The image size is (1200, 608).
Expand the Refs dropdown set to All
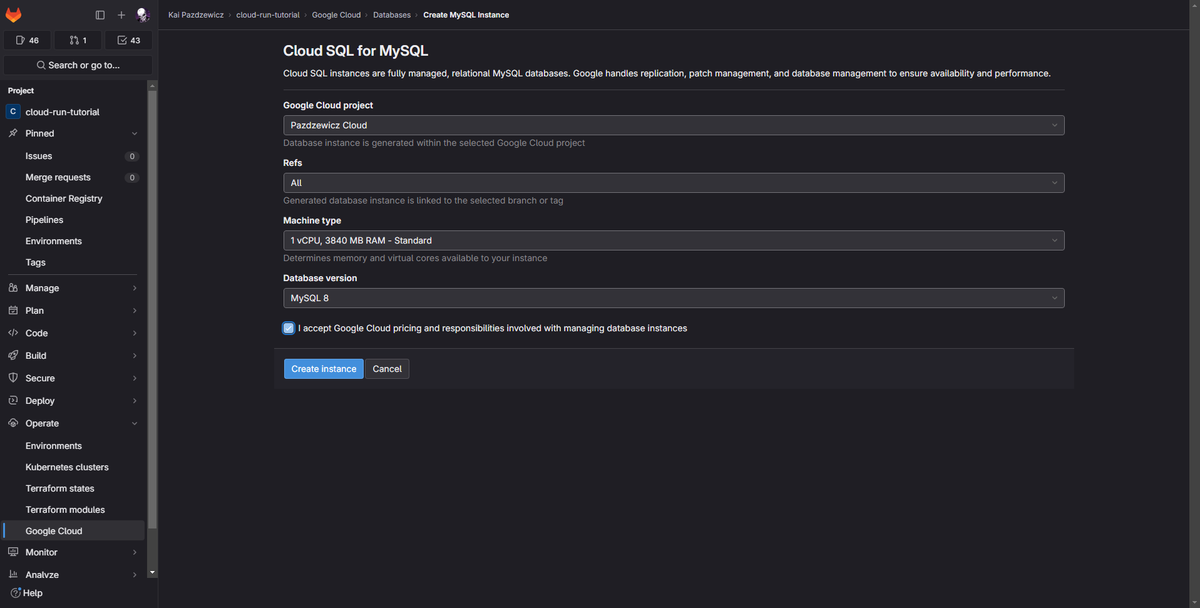tap(673, 183)
